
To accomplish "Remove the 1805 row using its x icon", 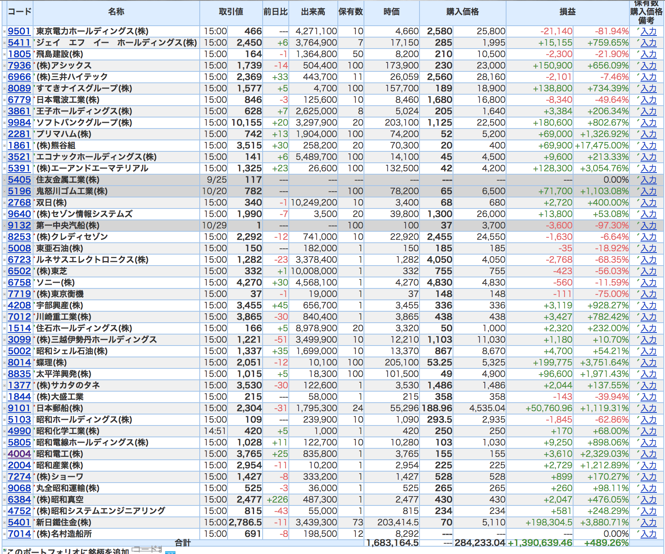I will 4,54.
